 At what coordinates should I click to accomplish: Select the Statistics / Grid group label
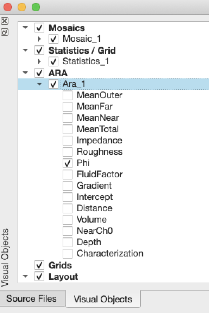[82, 50]
